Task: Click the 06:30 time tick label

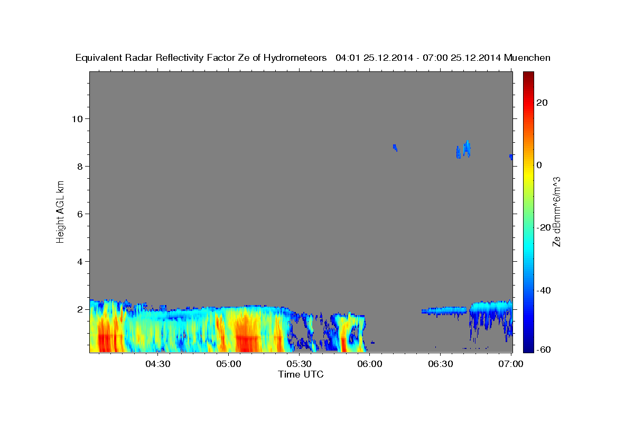Action: click(441, 364)
